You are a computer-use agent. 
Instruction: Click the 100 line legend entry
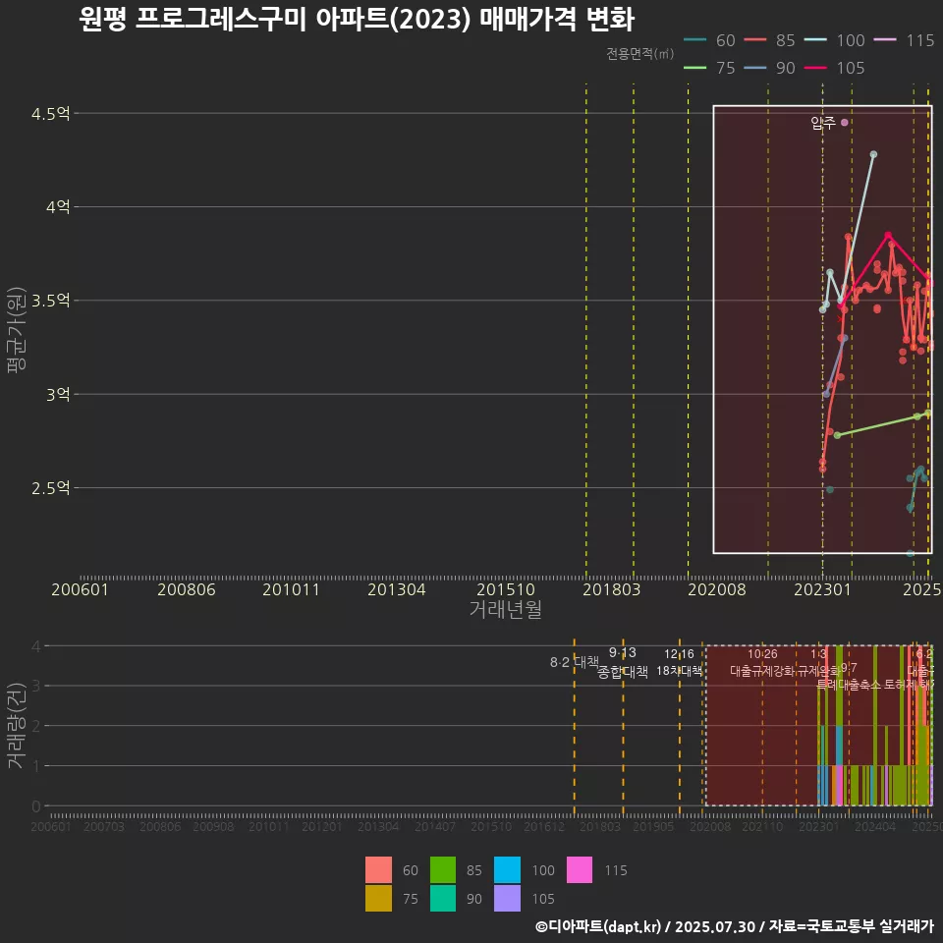[x=834, y=40]
